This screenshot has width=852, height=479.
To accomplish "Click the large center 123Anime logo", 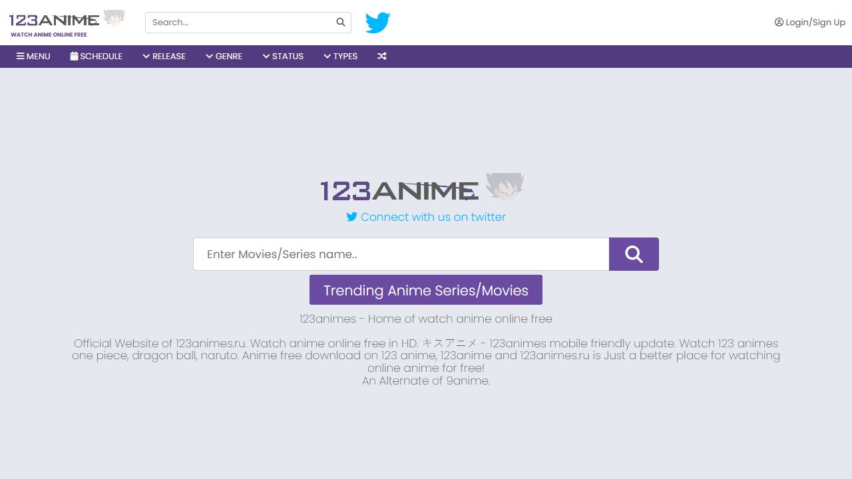I will pos(422,188).
